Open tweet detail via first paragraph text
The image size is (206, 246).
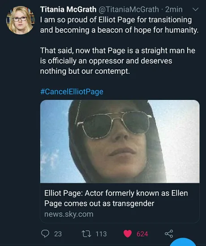click(119, 25)
